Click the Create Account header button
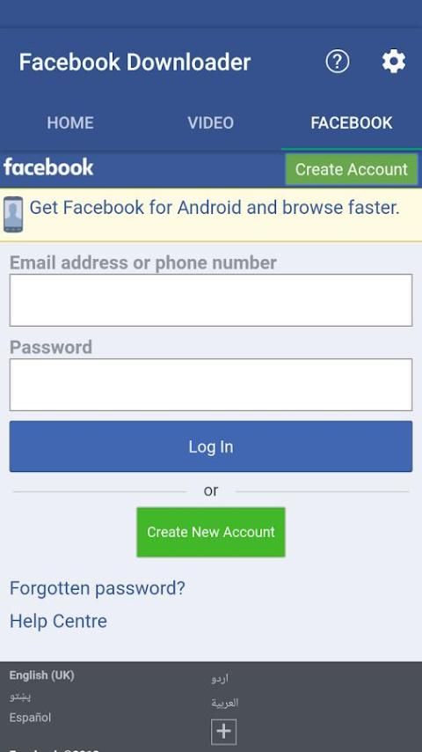Image resolution: width=422 pixels, height=752 pixels. [x=352, y=169]
